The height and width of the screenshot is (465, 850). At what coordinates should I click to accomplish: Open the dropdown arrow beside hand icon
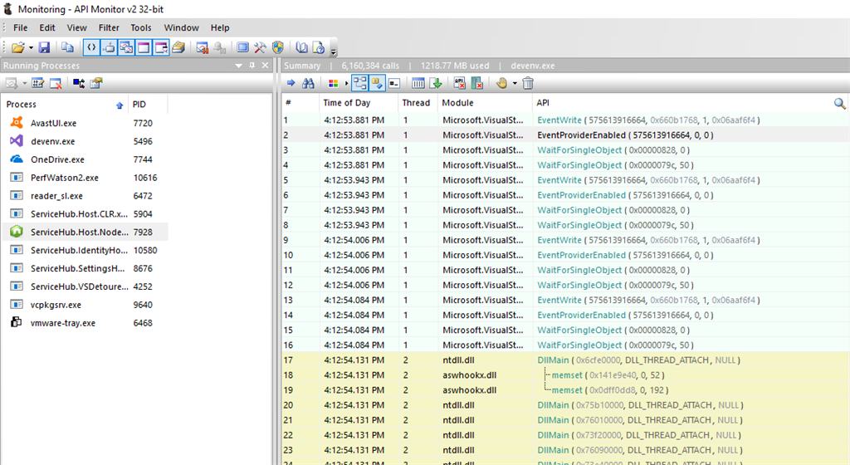(515, 84)
